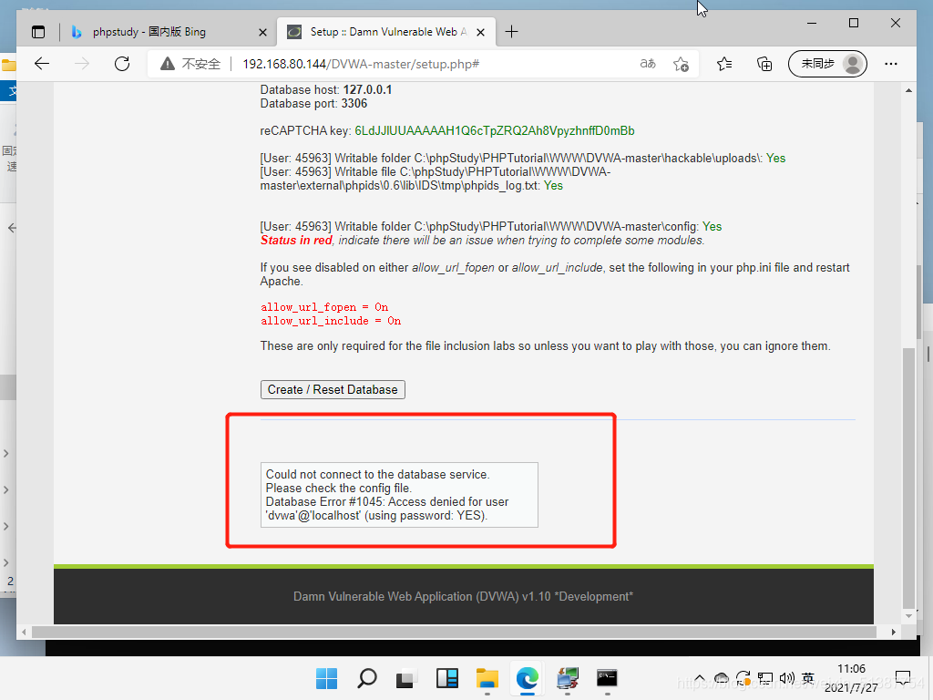933x700 pixels.
Task: Go forward with the forward arrow
Action: (x=82, y=64)
